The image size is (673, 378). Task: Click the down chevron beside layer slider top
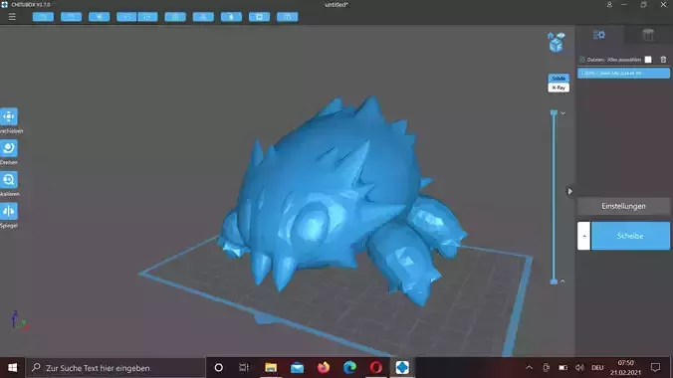[x=562, y=113]
